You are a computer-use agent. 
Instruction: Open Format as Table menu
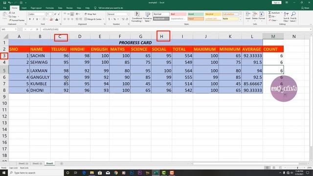coord(148,17)
